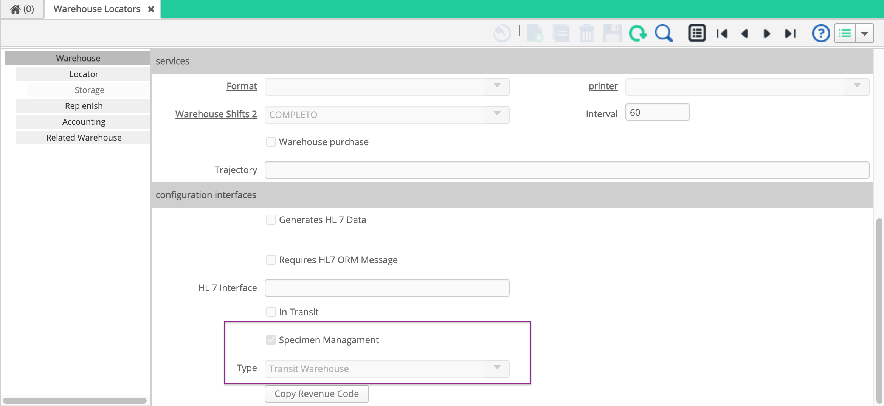884x406 pixels.
Task: Open the Warehouse Shifts 2 field link
Action: coord(216,114)
